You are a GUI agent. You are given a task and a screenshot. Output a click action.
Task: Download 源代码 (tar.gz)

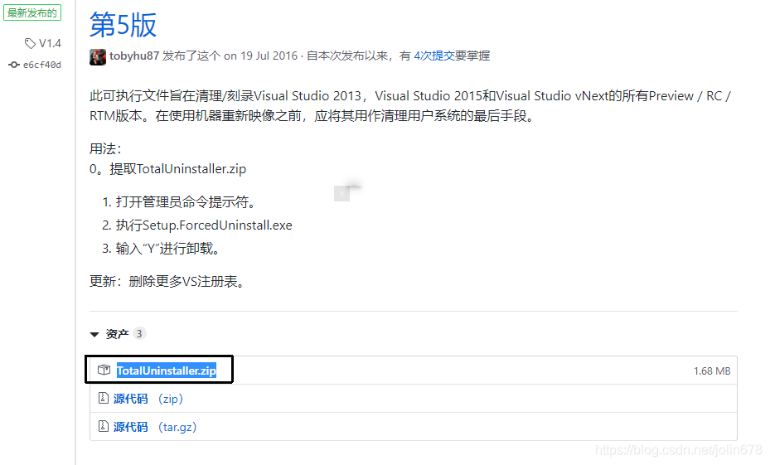(155, 427)
